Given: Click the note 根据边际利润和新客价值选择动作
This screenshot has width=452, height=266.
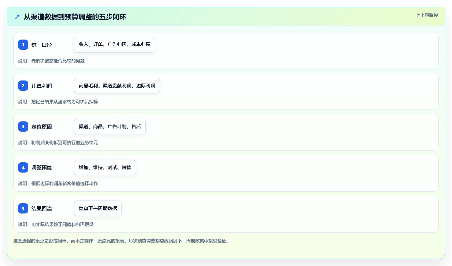Looking at the screenshot, I should point(64,183).
